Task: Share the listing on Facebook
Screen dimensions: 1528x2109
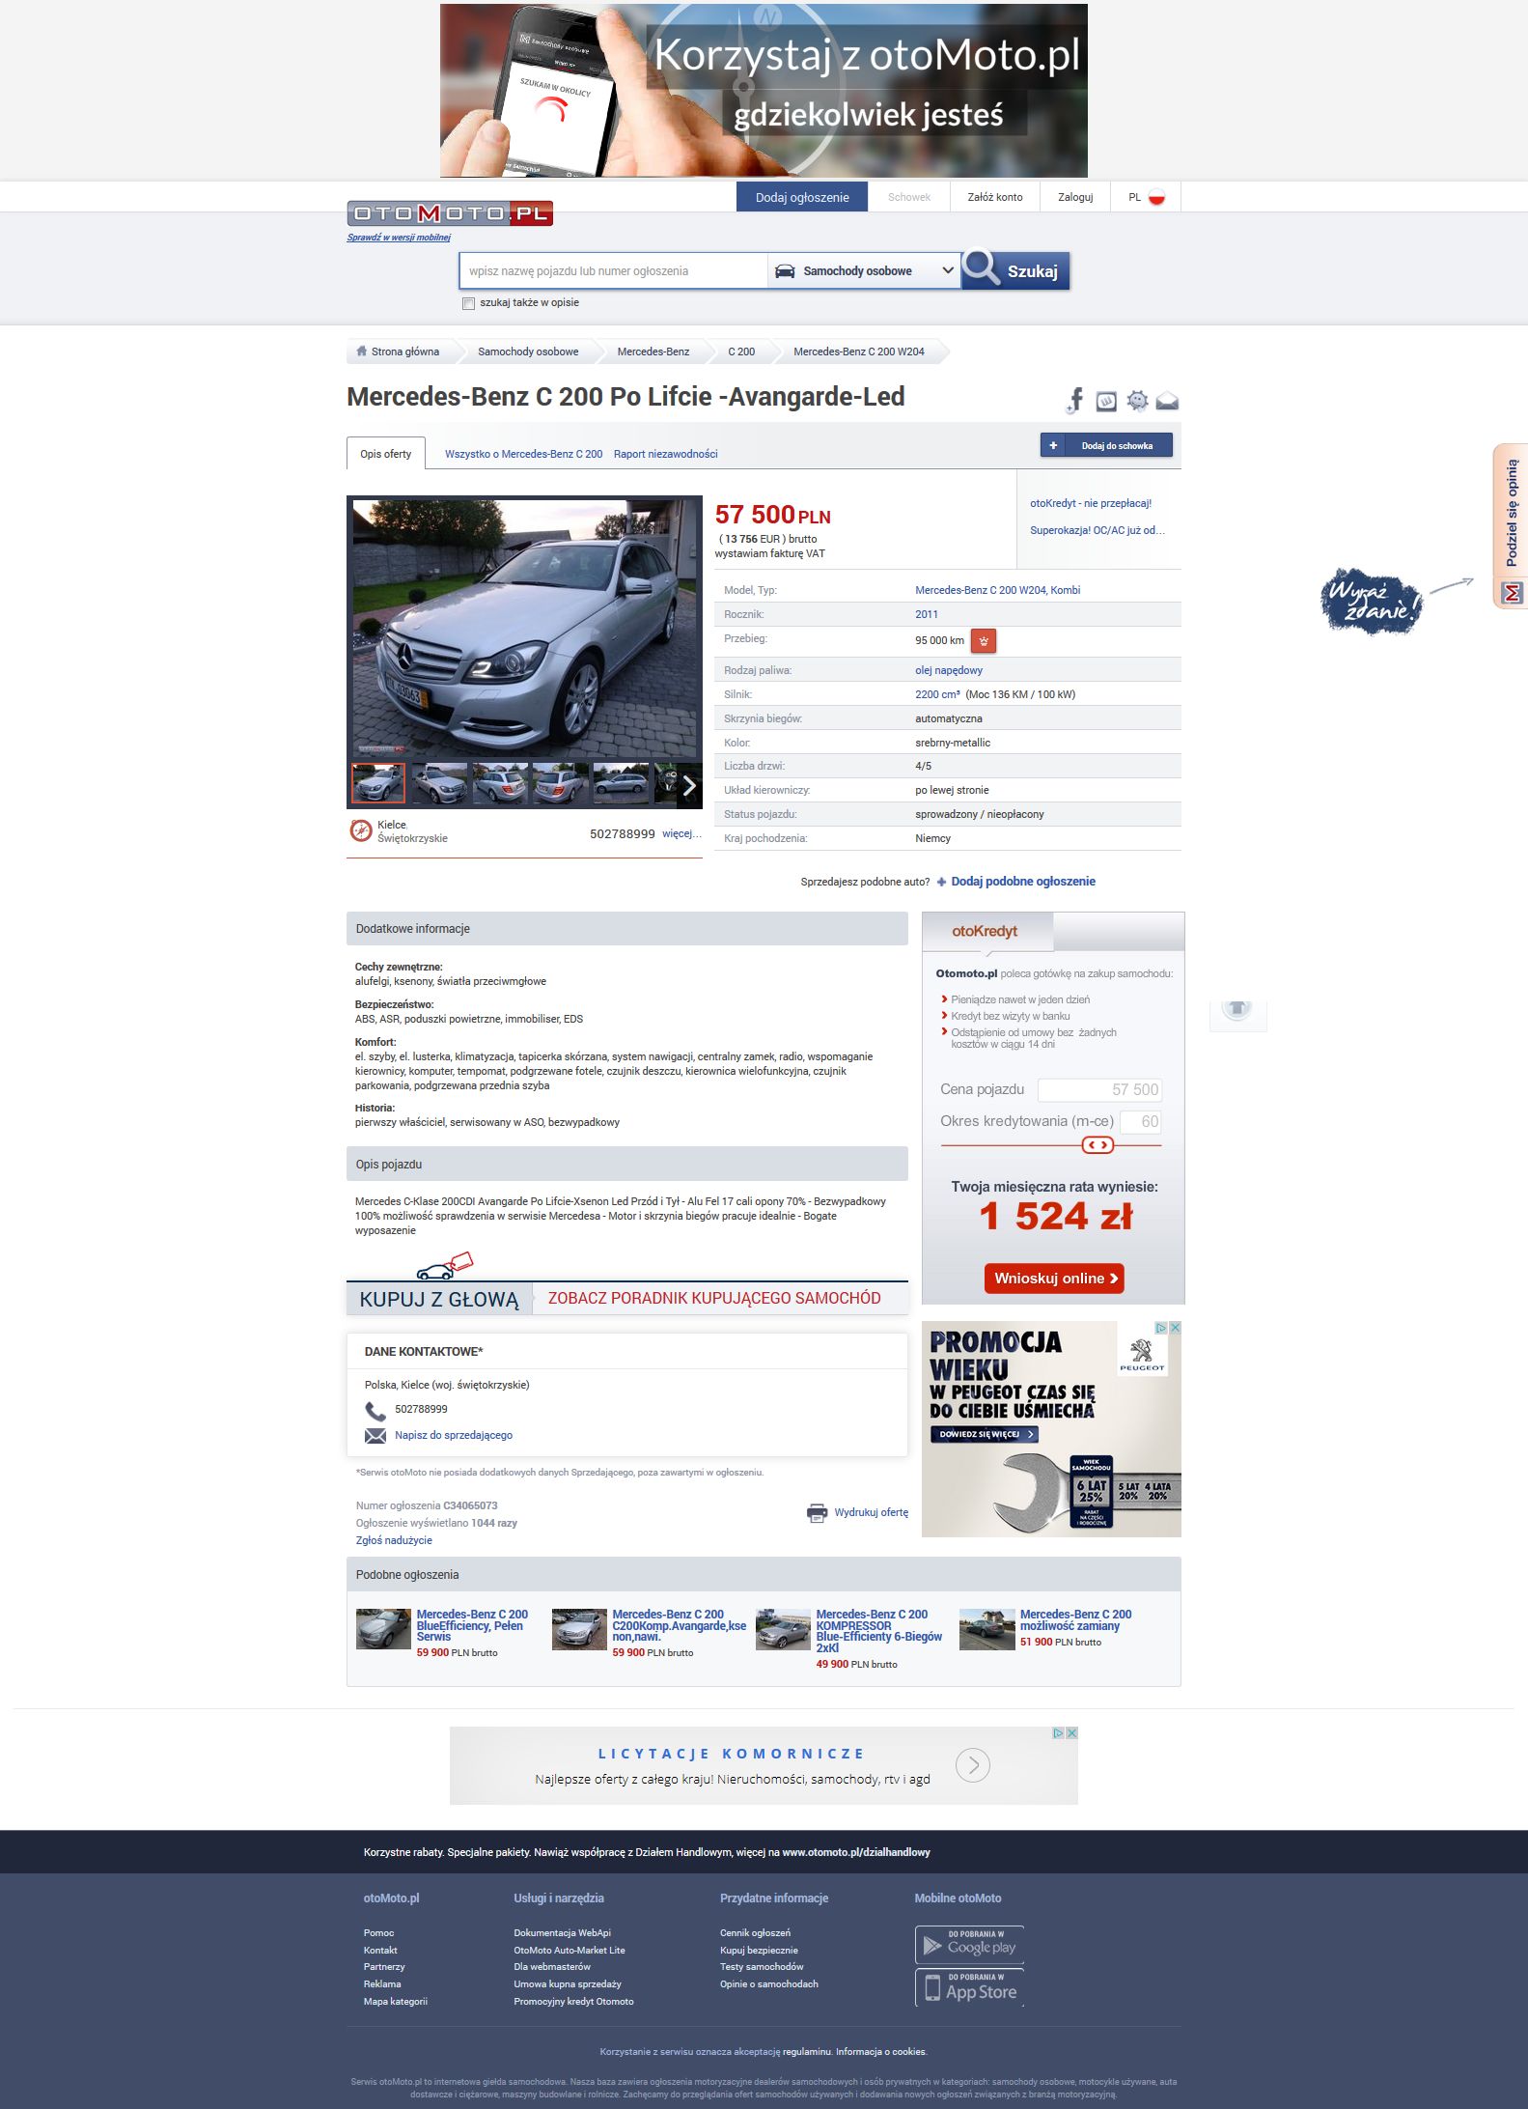Action: click(1075, 400)
